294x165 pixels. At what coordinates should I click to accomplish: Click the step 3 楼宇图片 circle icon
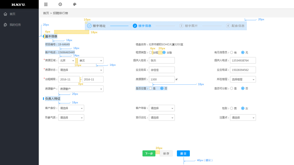click(181, 26)
